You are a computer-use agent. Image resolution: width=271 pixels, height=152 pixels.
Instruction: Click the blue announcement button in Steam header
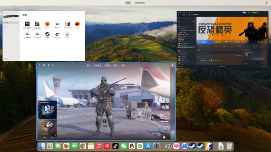click(x=244, y=13)
